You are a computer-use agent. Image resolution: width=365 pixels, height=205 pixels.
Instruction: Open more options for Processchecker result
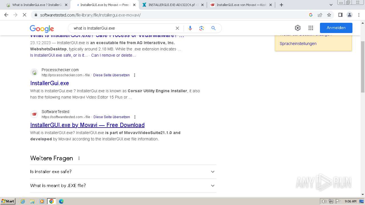(135, 75)
